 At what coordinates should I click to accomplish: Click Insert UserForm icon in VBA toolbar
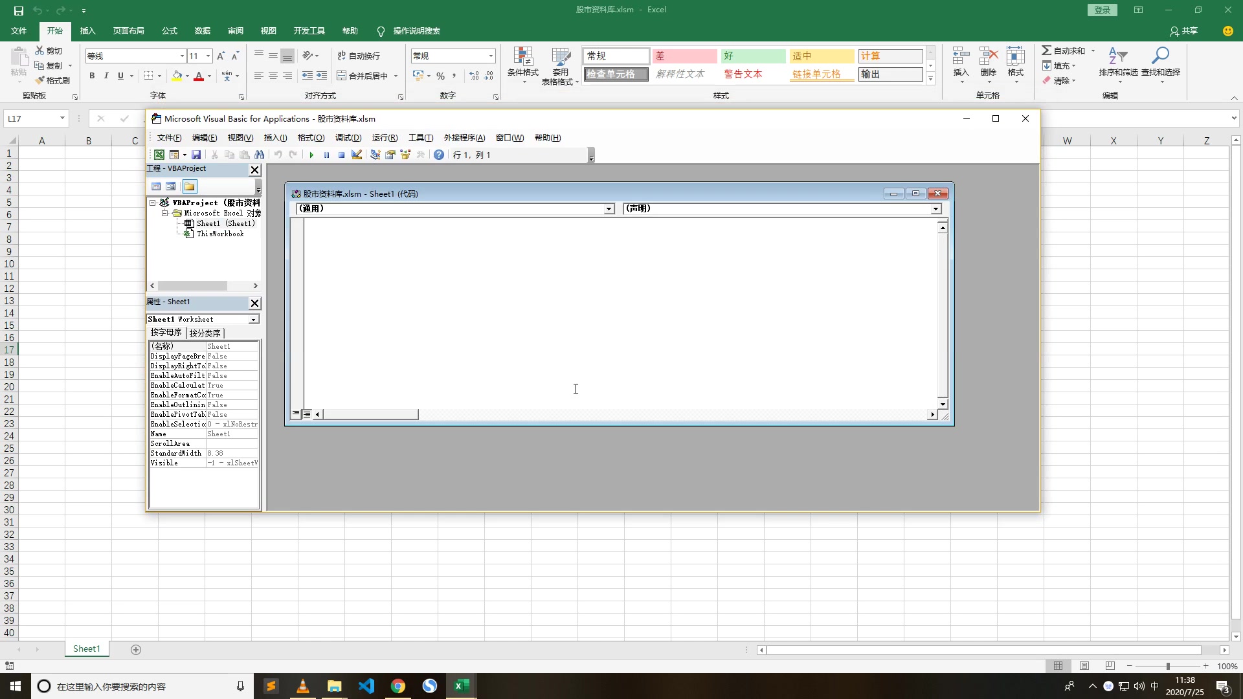click(174, 155)
